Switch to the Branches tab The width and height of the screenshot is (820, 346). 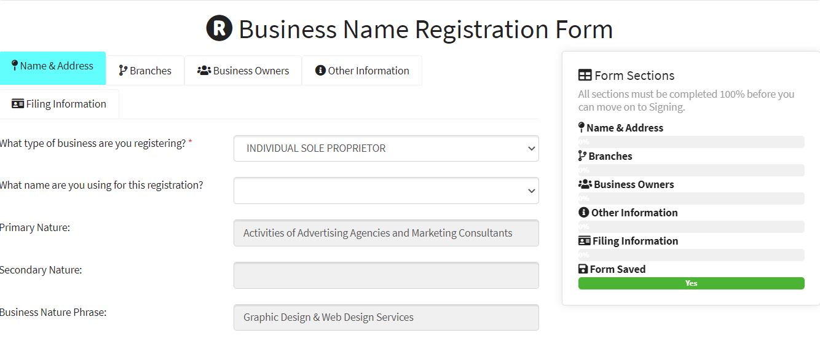point(145,71)
